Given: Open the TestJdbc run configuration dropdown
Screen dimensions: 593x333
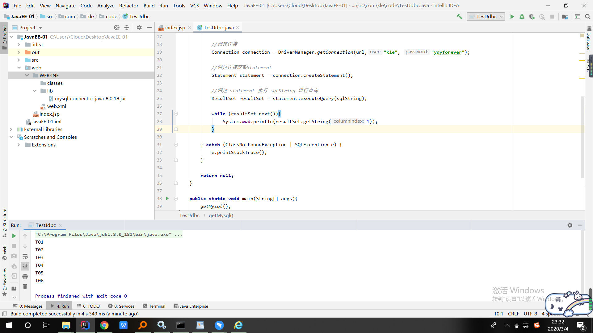Looking at the screenshot, I should (x=486, y=17).
